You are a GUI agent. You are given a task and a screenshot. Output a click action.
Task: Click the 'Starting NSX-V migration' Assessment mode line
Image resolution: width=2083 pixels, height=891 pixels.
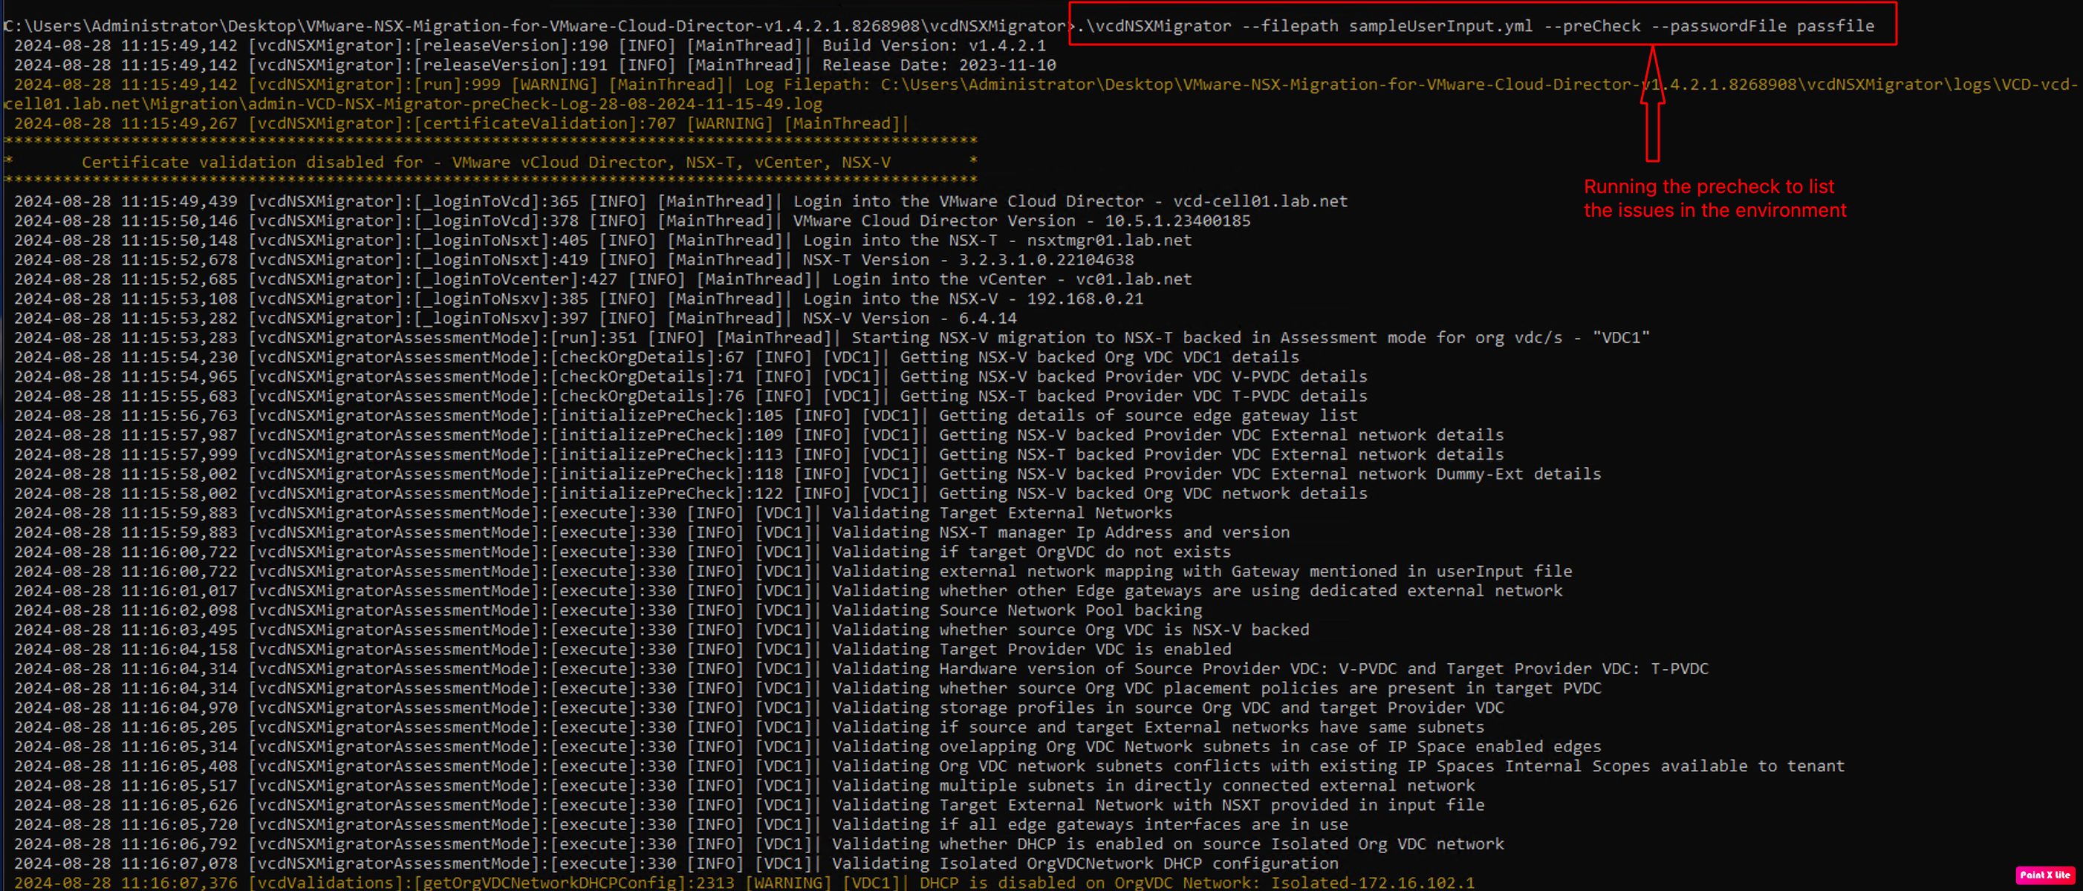[1250, 338]
